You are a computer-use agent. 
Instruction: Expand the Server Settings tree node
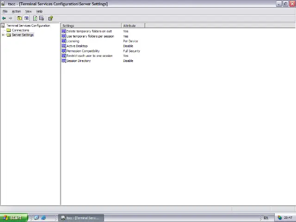(3, 35)
